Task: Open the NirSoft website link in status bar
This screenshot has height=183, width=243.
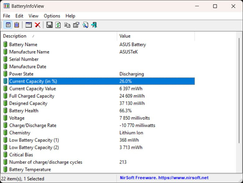Action: [164, 178]
